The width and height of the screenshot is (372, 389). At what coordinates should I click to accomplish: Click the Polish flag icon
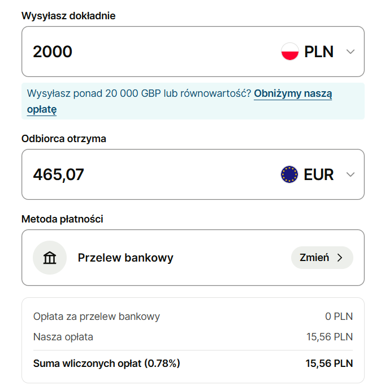(x=289, y=52)
